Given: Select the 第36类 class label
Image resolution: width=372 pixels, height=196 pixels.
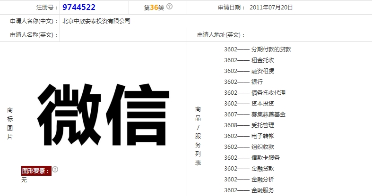Looking at the screenshot, I should [154, 8].
